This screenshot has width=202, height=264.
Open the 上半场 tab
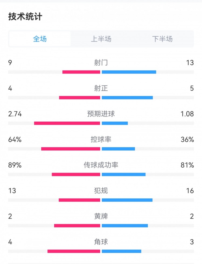pos(101,39)
